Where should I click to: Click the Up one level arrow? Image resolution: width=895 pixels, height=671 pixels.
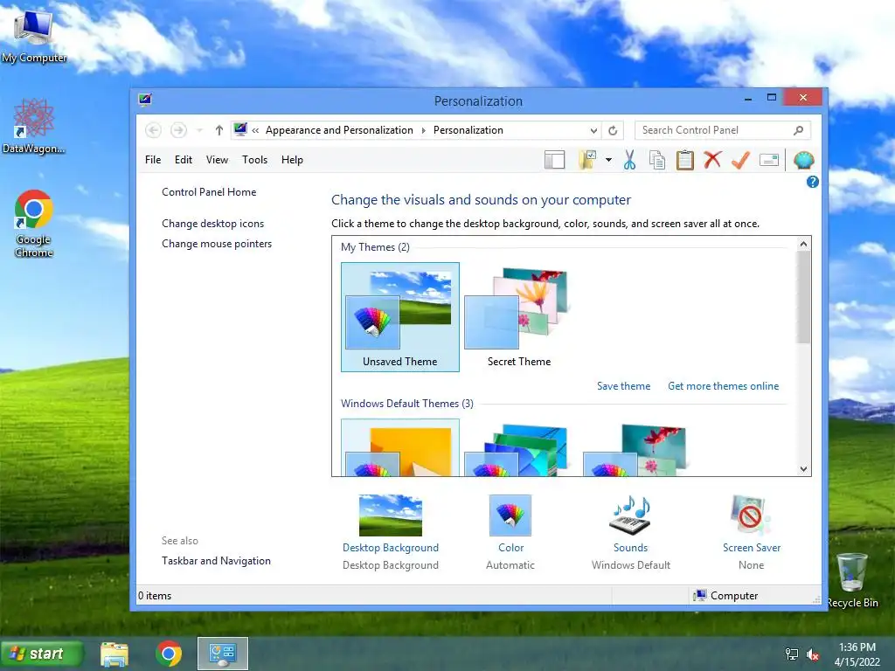[x=219, y=131]
